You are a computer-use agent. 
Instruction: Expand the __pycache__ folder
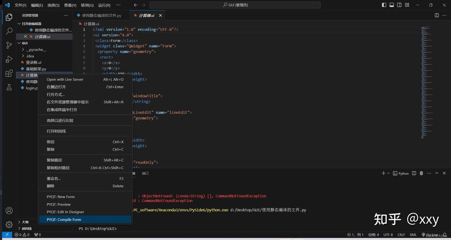35,49
